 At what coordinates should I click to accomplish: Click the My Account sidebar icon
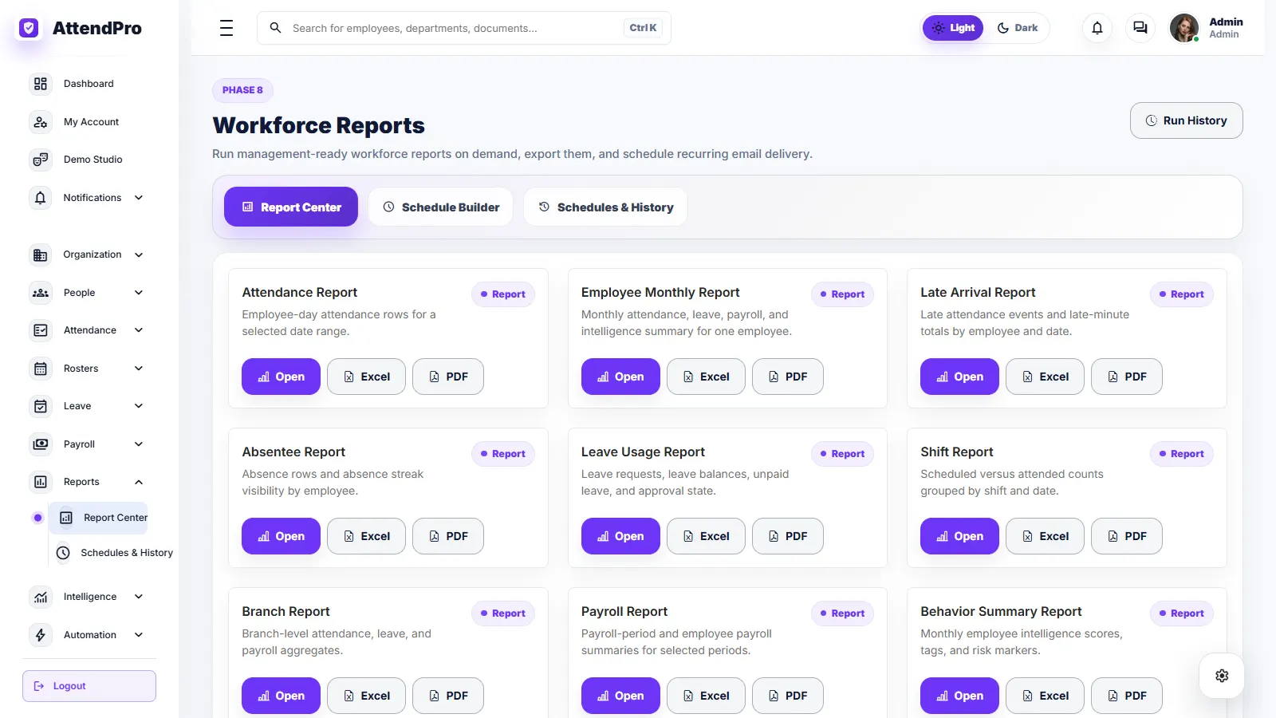41,122
